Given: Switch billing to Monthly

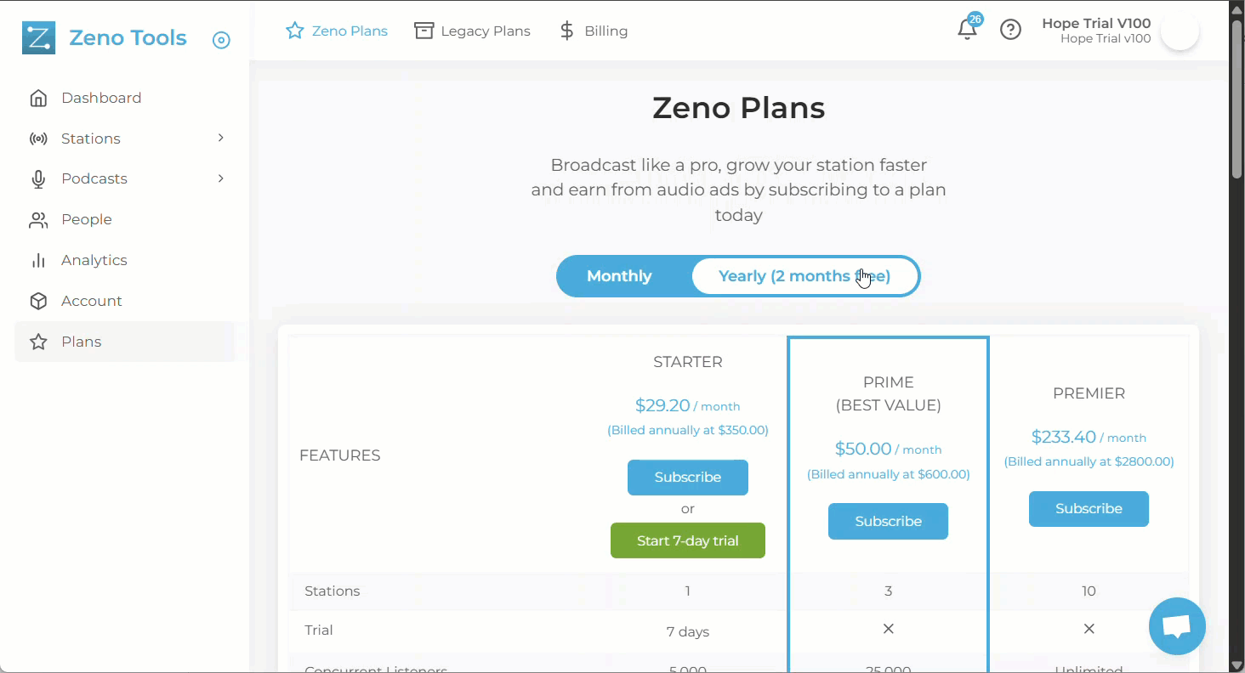Looking at the screenshot, I should [619, 276].
